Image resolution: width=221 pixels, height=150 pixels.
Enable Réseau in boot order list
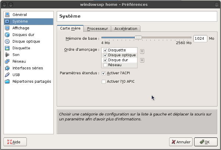[105, 65]
